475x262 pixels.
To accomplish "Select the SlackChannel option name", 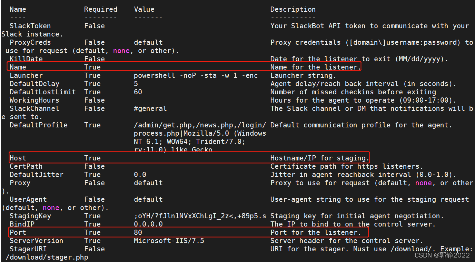I will (x=34, y=108).
